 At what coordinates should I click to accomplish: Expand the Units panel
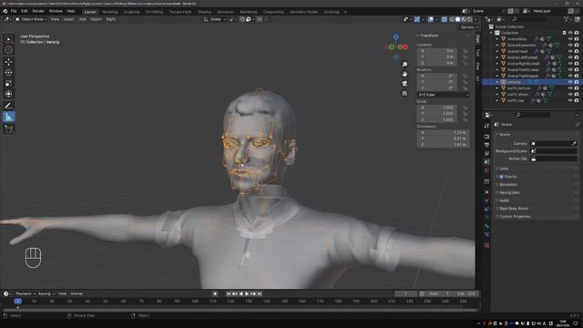tap(505, 169)
